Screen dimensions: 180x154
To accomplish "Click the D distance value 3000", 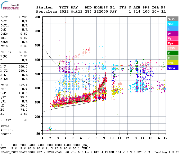I will coord(76,145).
